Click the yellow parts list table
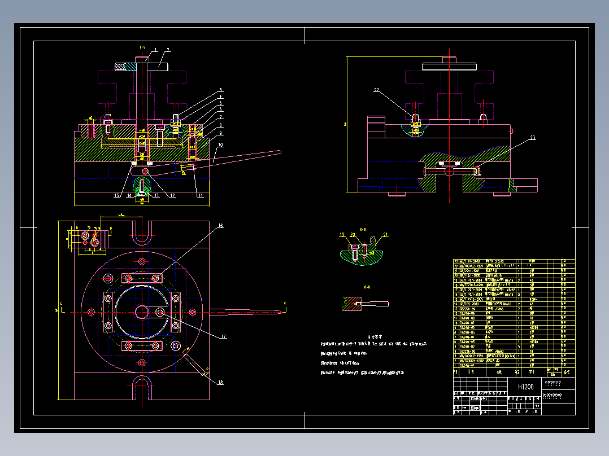The image size is (609, 456). (514, 318)
